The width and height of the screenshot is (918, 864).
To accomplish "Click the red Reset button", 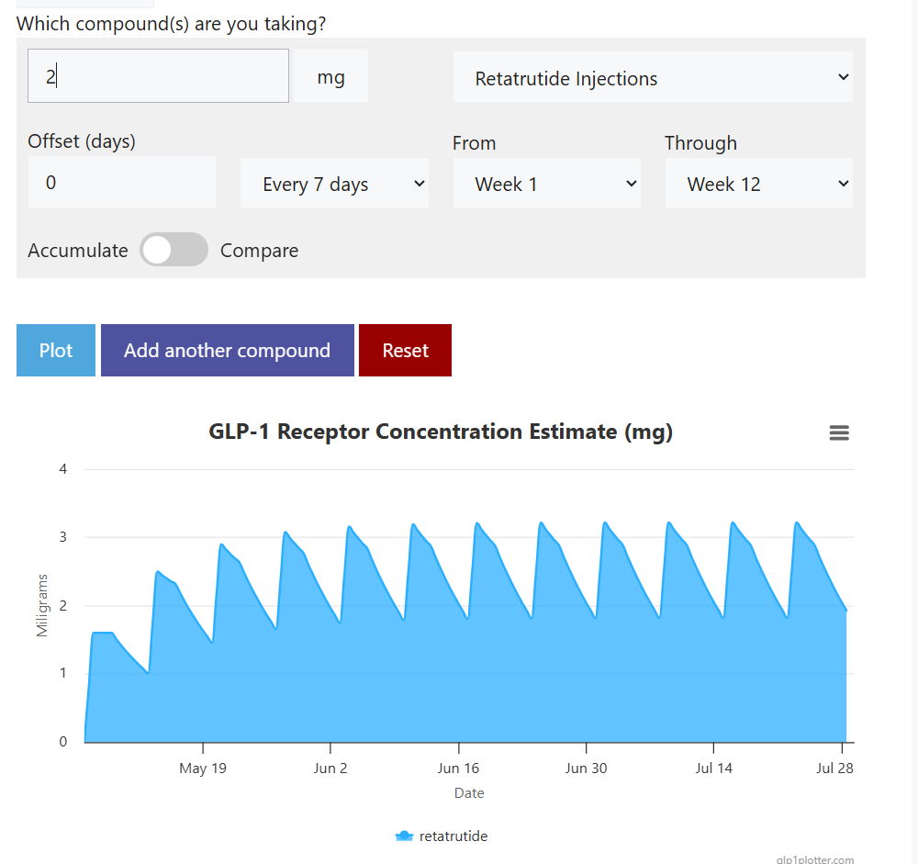I will [x=405, y=351].
